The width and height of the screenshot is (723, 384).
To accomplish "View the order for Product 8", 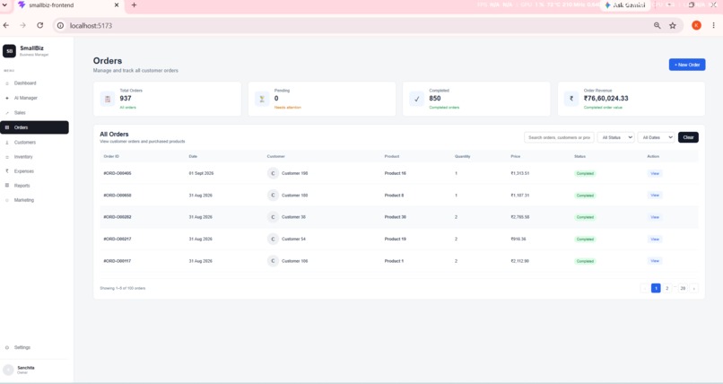I will (x=655, y=195).
